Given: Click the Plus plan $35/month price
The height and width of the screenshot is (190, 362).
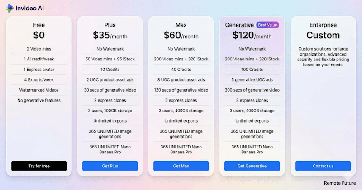Looking at the screenshot, I should coord(110,35).
